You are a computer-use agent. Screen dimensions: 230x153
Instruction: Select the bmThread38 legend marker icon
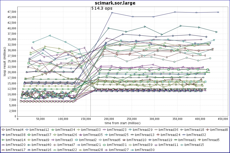pos(3,135)
